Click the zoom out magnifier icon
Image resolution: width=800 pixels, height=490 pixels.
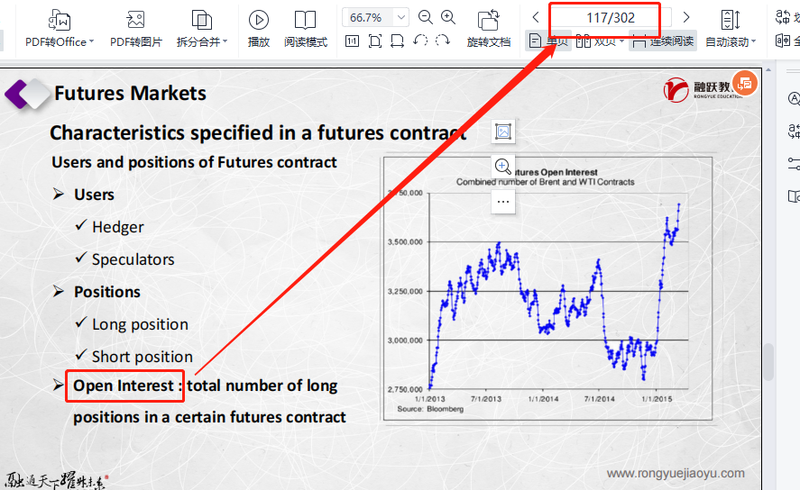coord(426,17)
